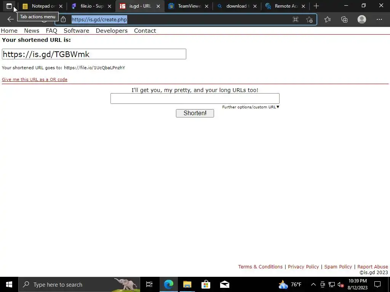Open the Privacy Policy link
Screen dimensions: 390x292
(x=303, y=267)
